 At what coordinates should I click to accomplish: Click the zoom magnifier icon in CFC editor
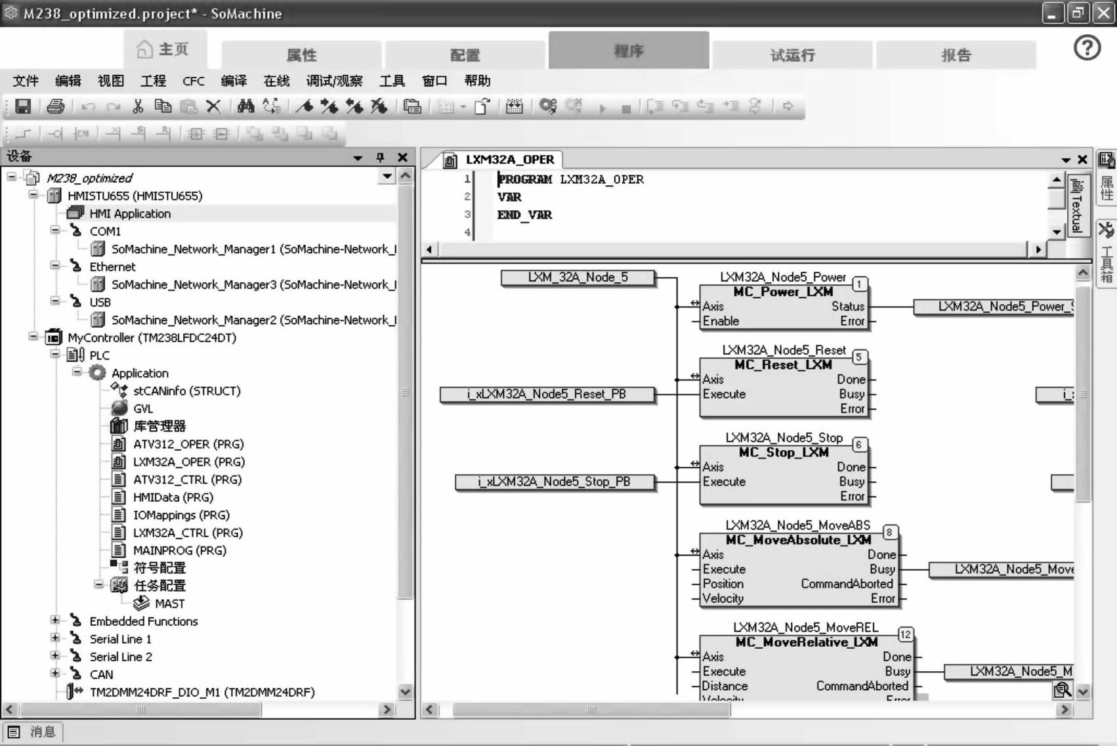tap(1062, 690)
